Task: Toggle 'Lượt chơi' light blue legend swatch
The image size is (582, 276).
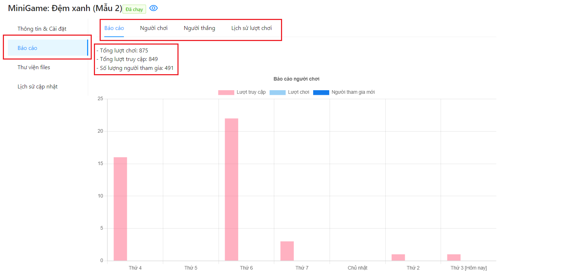Action: (x=277, y=92)
